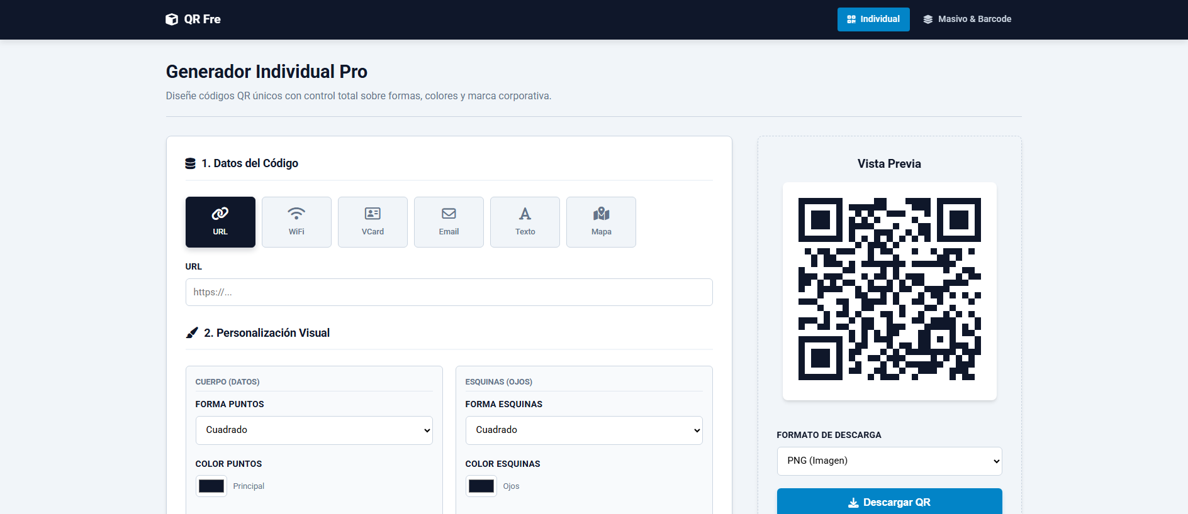
Task: Click the Ojos color label
Action: tap(511, 486)
